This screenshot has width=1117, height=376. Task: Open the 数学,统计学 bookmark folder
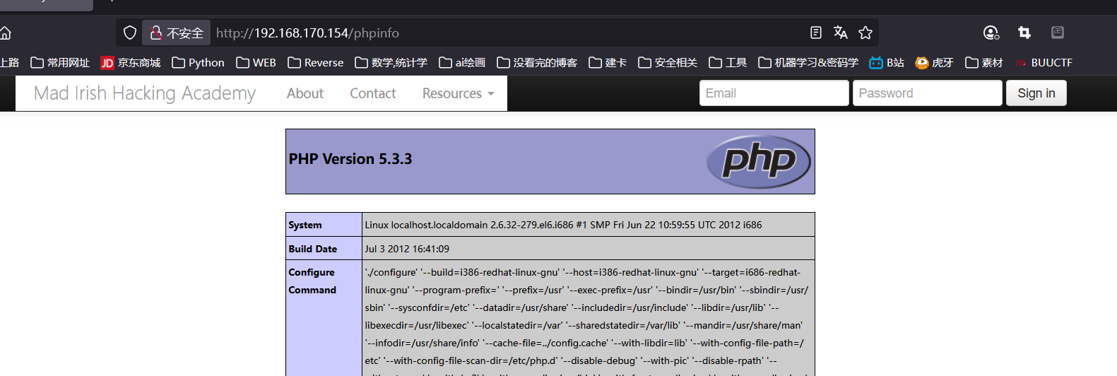(x=391, y=63)
